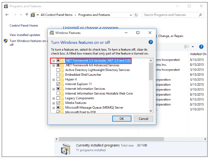Toggle the .NET Framework 3.5 checkbox
The image size is (211, 160).
click(58, 60)
